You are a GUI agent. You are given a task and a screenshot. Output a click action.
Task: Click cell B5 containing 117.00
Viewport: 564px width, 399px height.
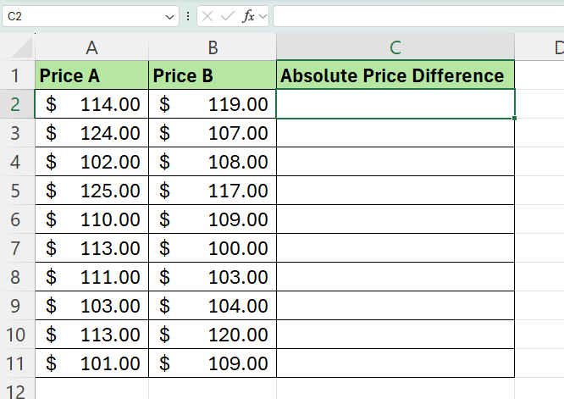point(213,191)
